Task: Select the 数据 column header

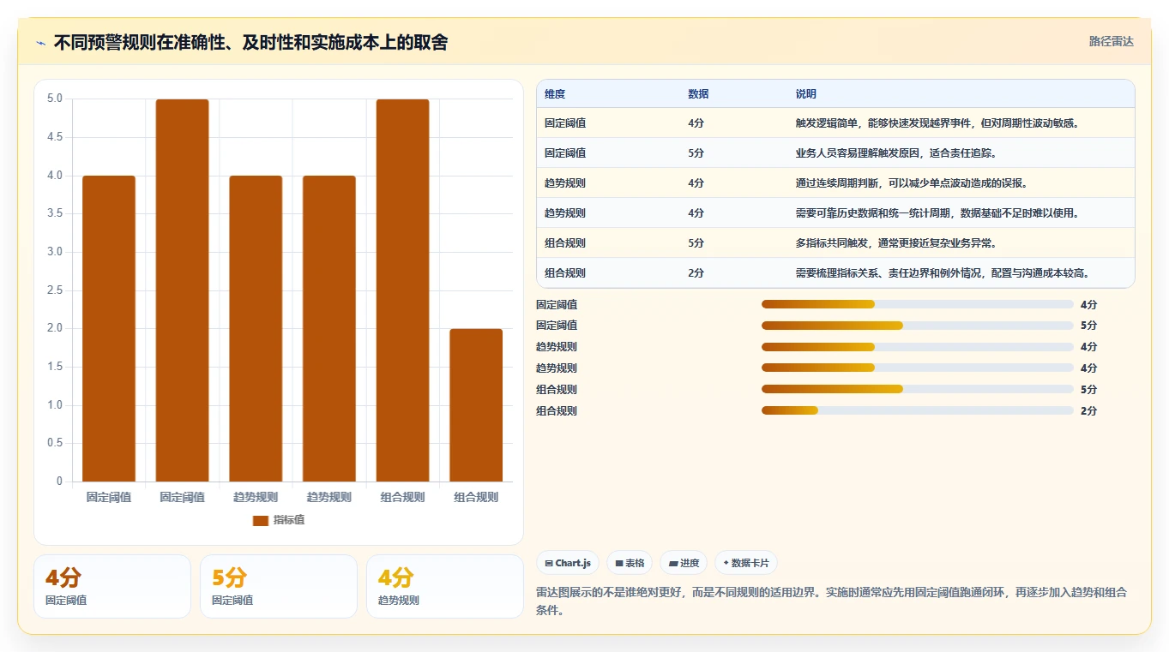Action: click(698, 94)
